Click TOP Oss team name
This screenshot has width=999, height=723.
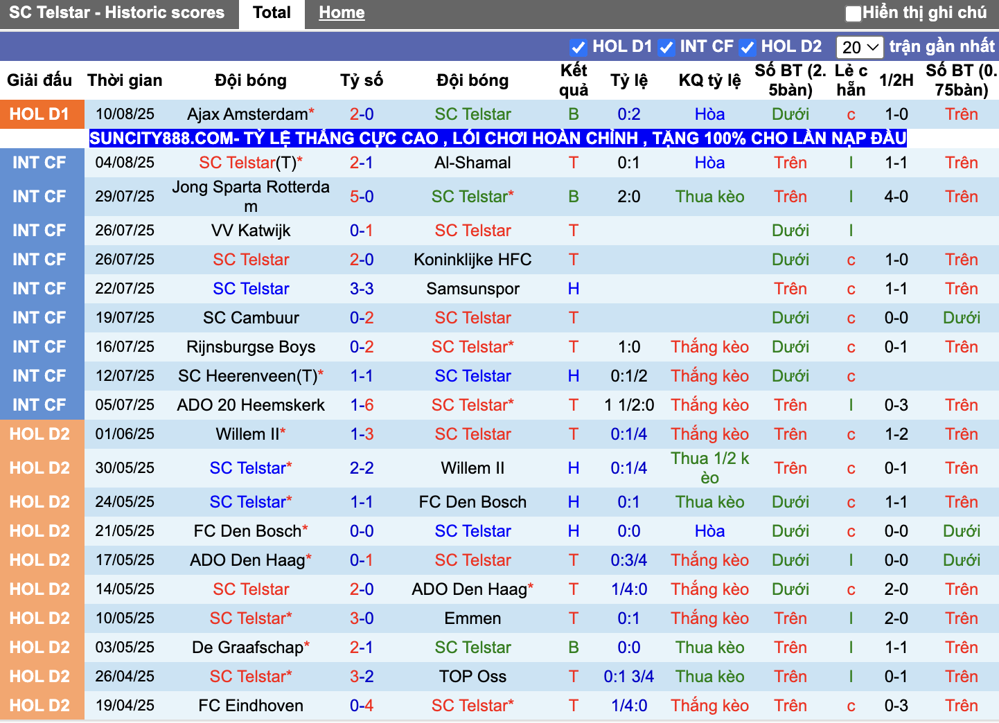(x=472, y=677)
